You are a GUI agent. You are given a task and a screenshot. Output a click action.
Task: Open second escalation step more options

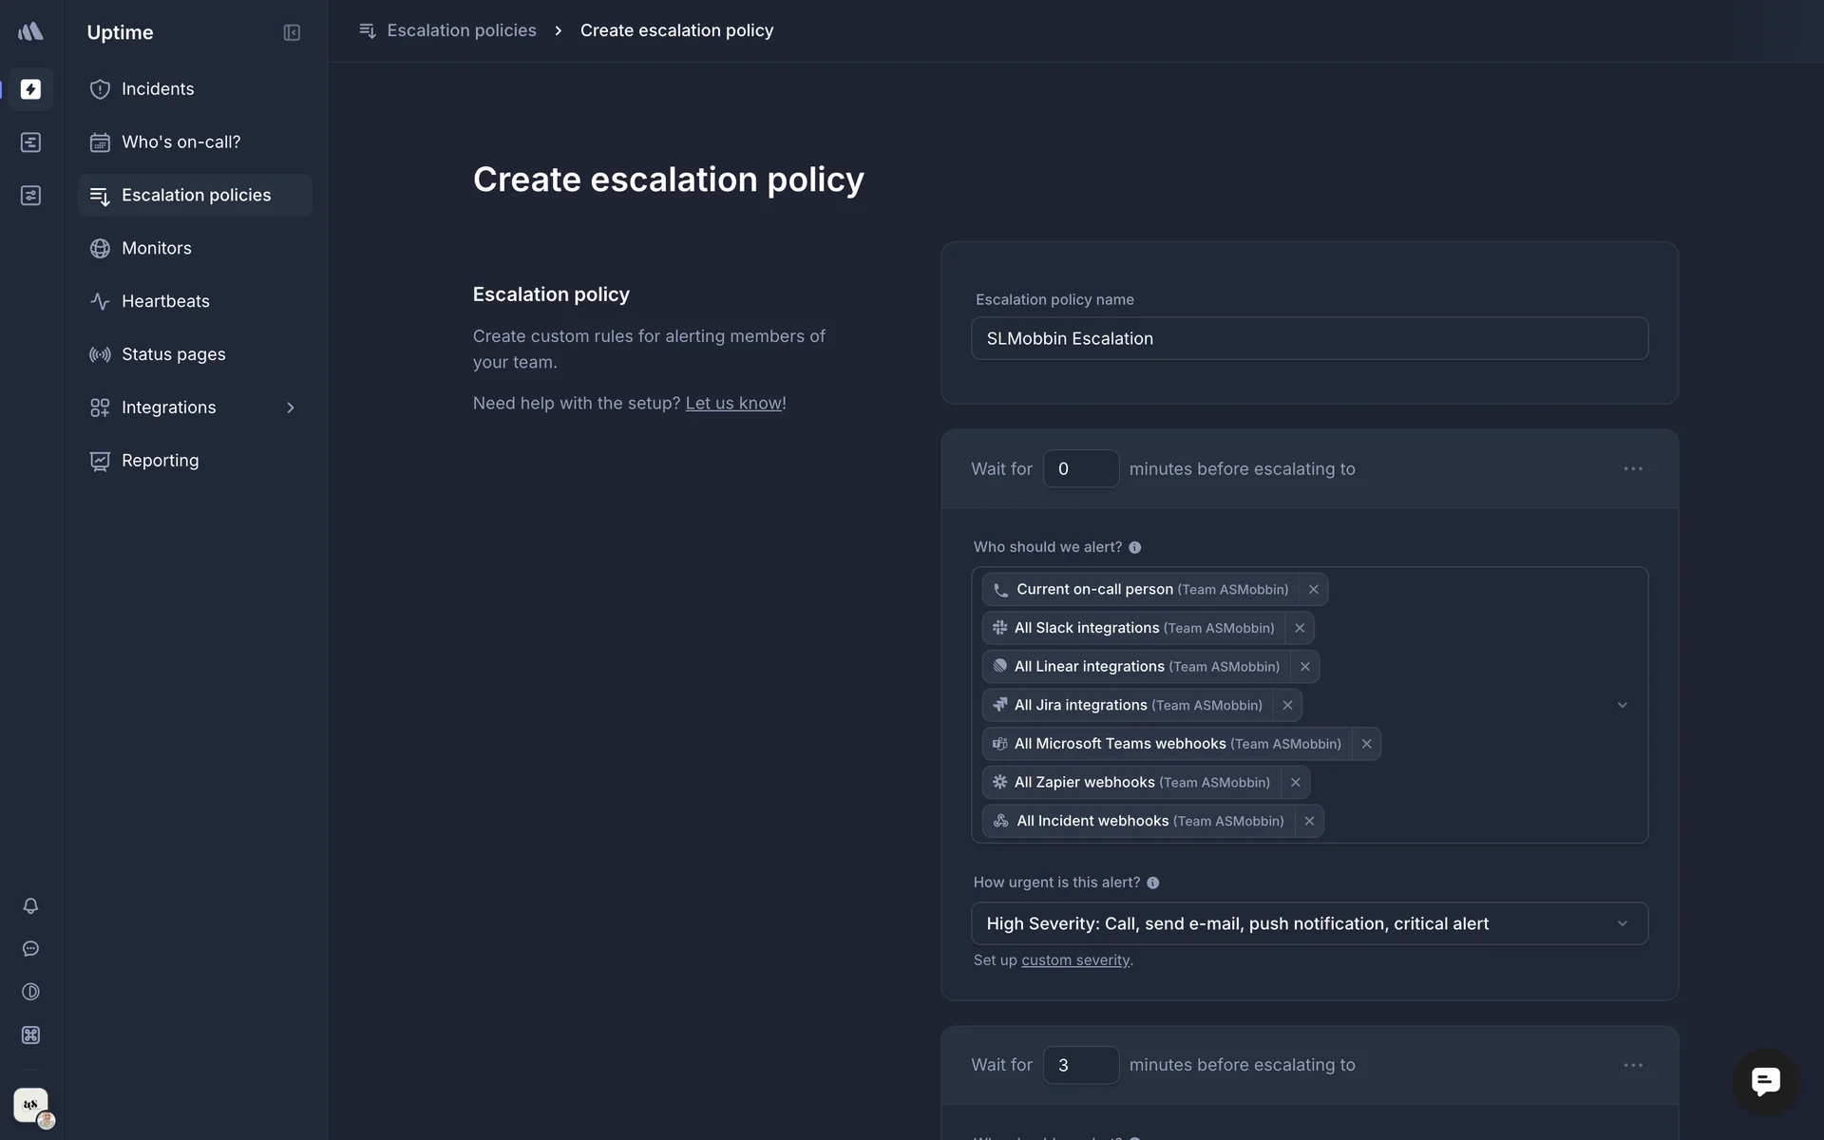(1632, 1065)
